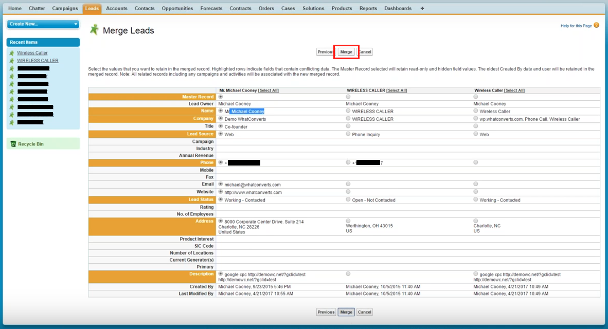Switch to the Opportunities tab
608x329 pixels.
(177, 8)
